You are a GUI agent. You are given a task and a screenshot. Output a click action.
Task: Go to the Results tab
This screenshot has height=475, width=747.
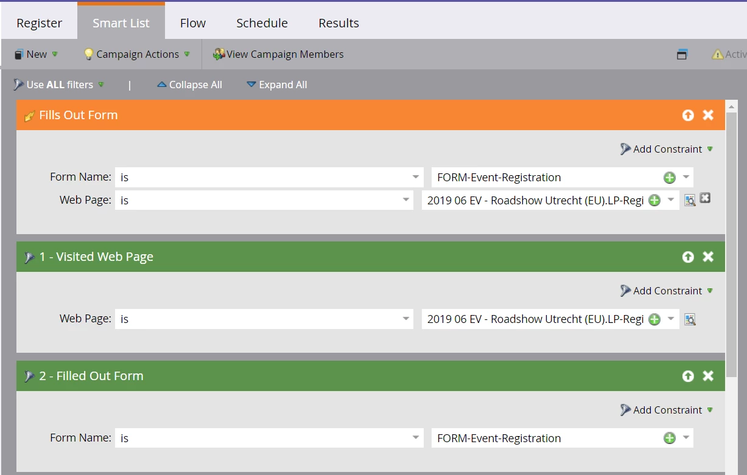[338, 23]
